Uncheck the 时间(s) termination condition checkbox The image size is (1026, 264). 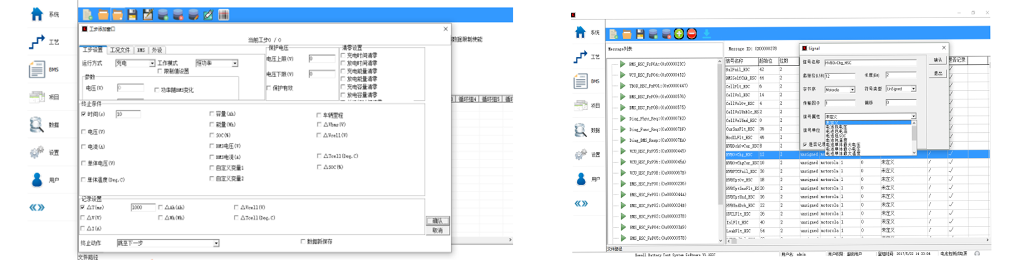[84, 114]
